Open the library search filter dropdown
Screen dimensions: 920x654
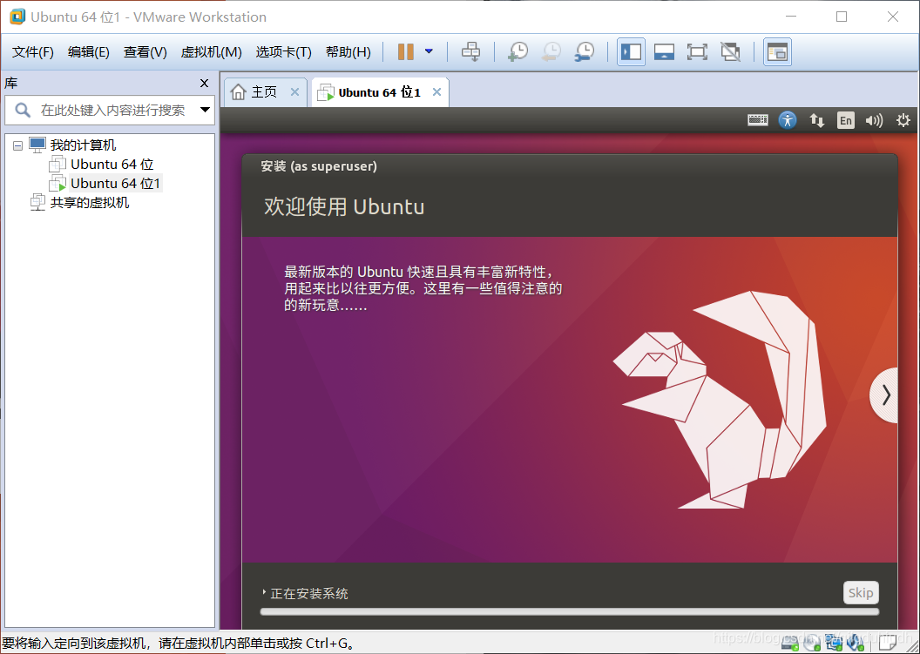[x=206, y=110]
